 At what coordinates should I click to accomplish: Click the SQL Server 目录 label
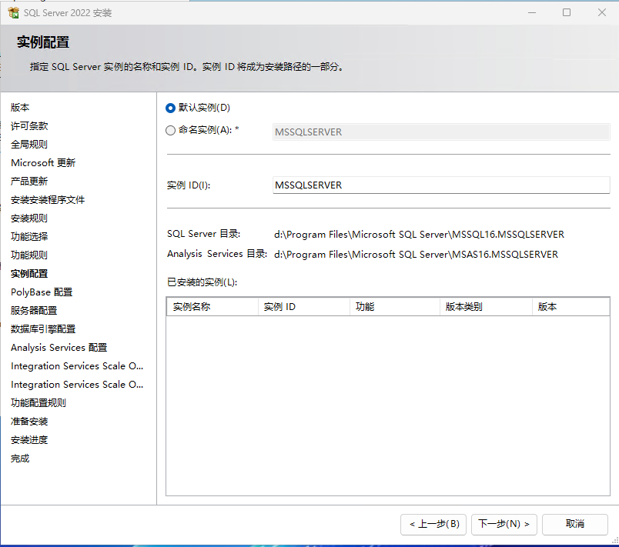click(x=204, y=234)
